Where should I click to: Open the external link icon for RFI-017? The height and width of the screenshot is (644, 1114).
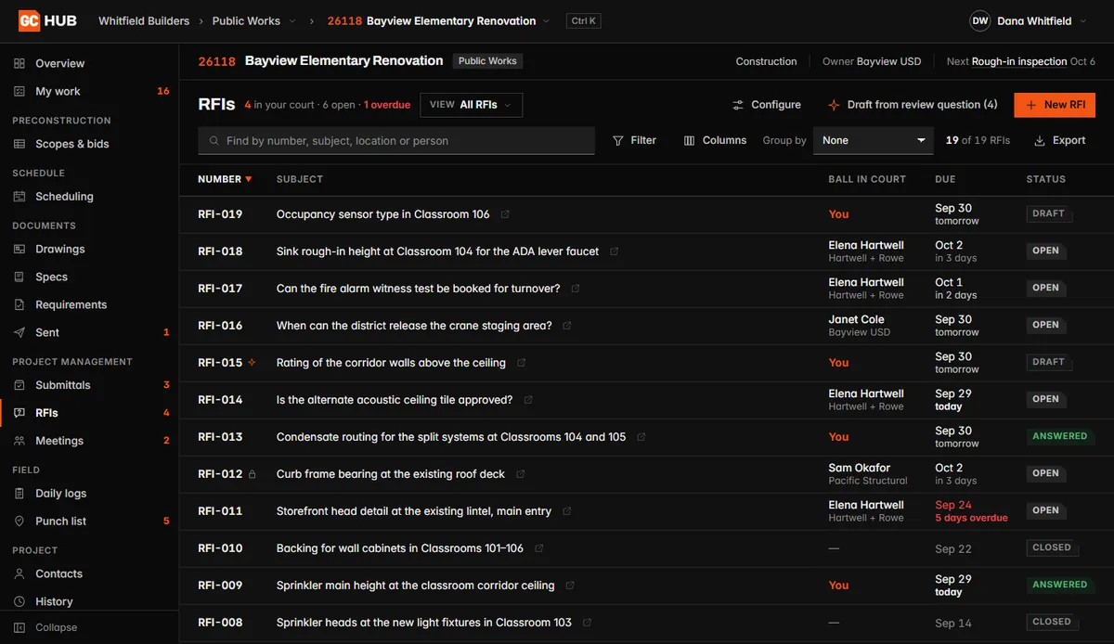click(576, 289)
